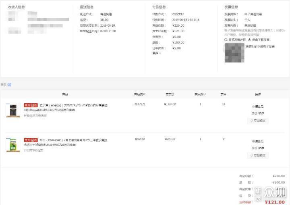Click 立即购买 for the eneloop charger
This screenshot has width=290, height=205.
coord(258,121)
